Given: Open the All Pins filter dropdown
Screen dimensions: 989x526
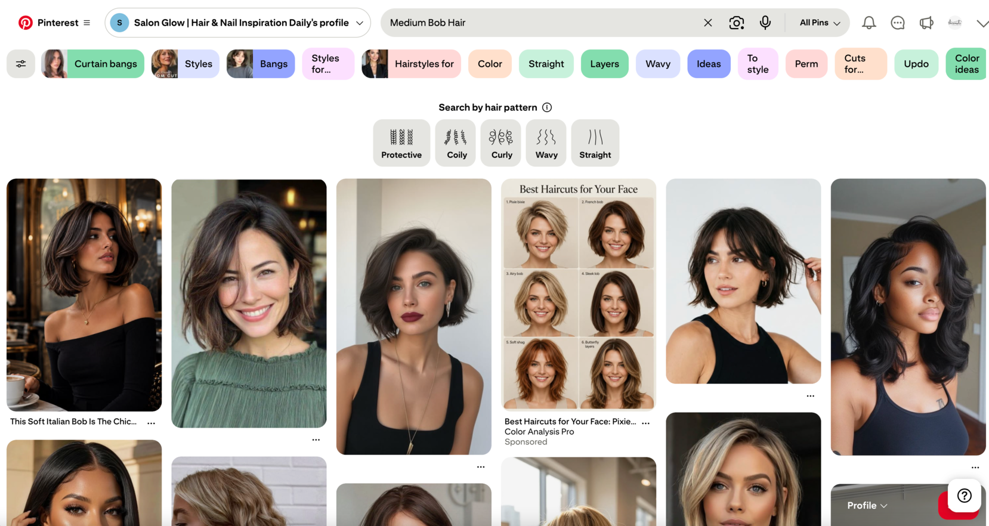Looking at the screenshot, I should coord(820,23).
